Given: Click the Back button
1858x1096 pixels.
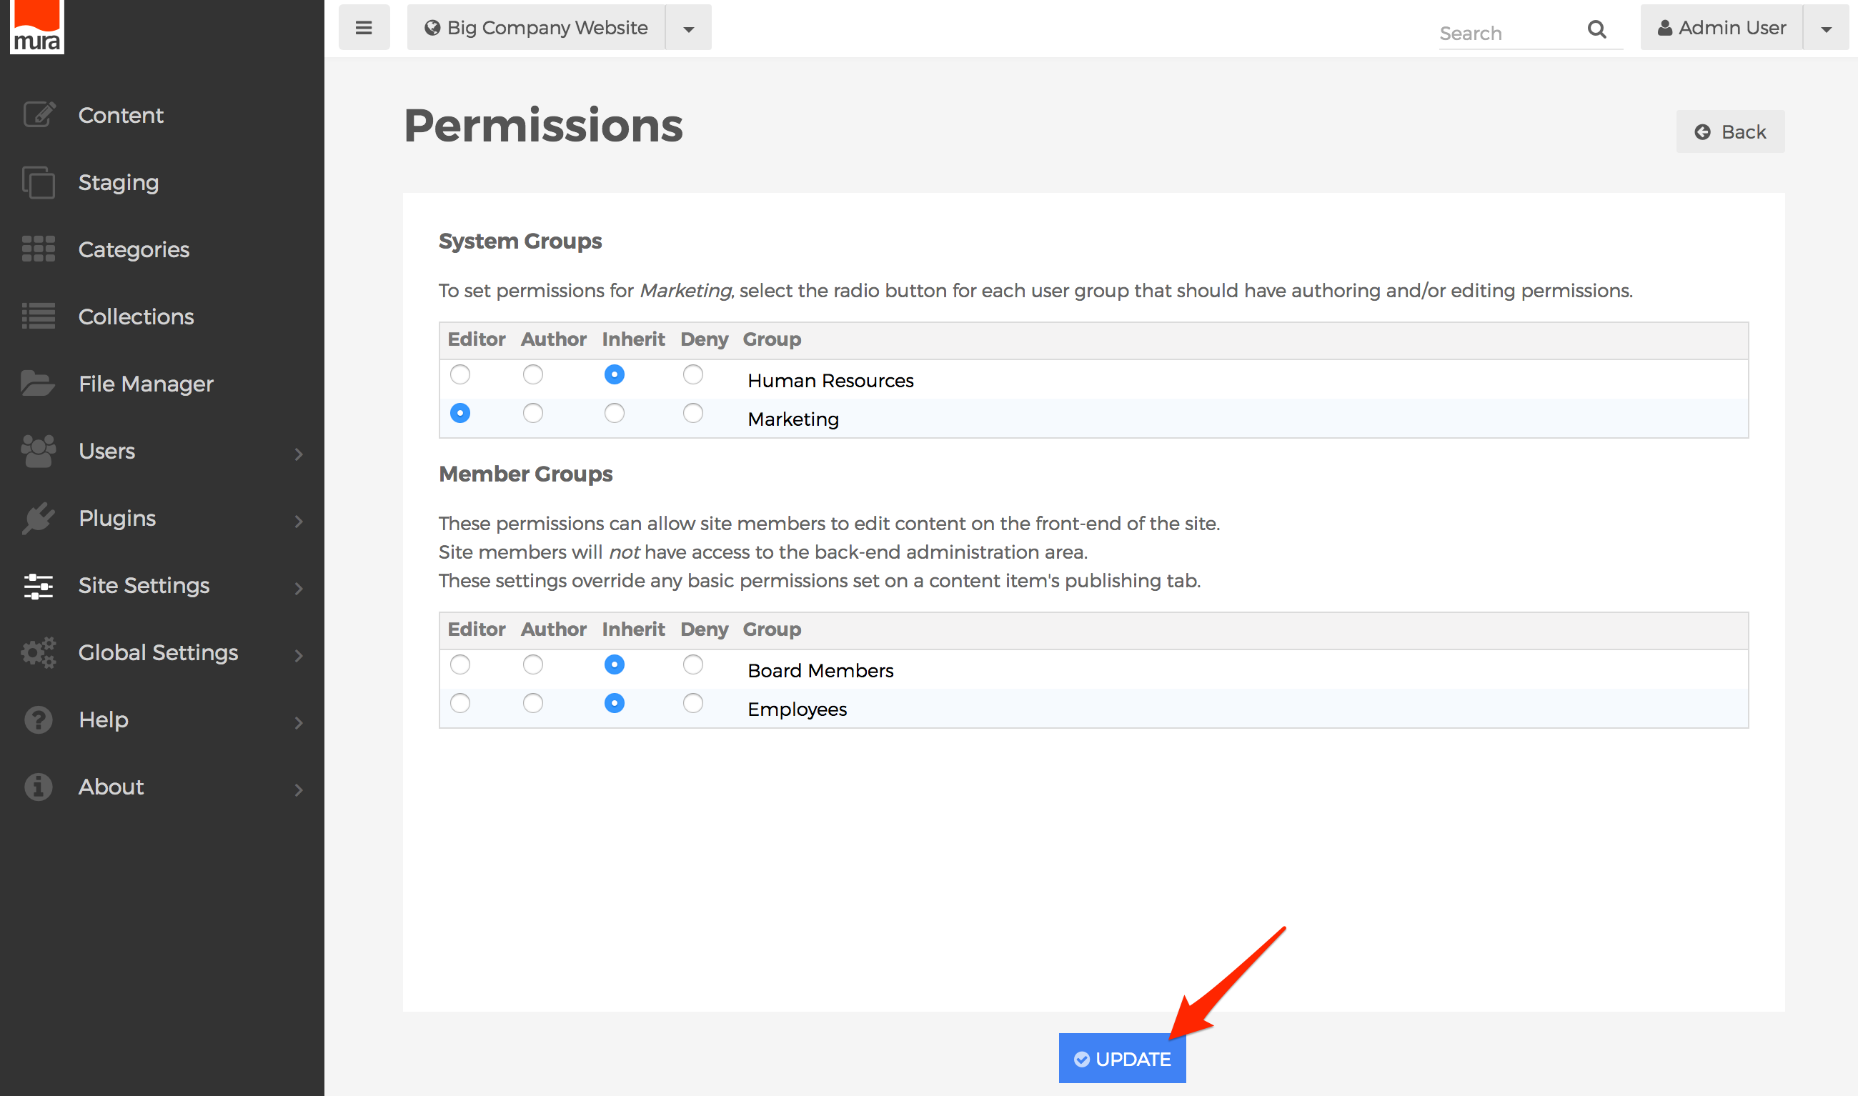Looking at the screenshot, I should [1729, 131].
